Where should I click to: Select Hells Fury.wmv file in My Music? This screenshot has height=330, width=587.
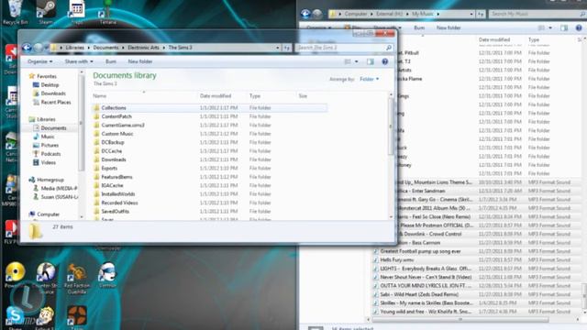pos(397,259)
